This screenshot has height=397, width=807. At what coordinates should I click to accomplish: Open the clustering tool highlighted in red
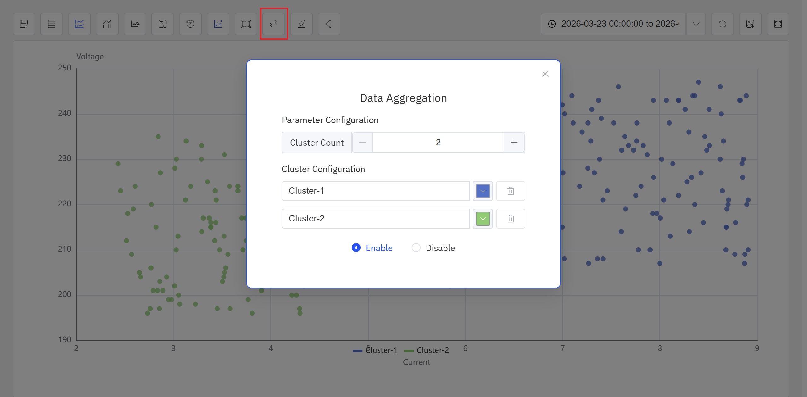[273, 24]
